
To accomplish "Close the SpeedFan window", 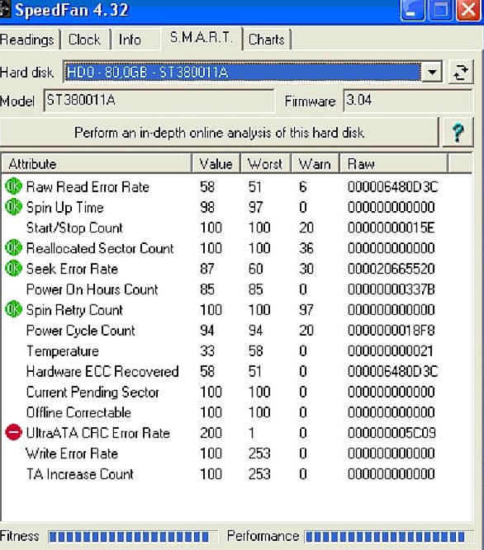I will tap(468, 10).
